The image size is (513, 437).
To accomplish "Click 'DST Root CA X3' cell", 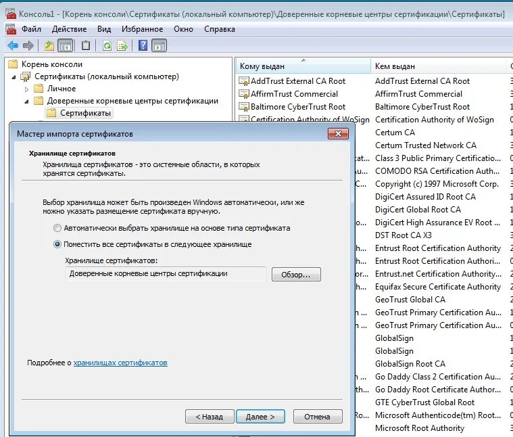I will point(404,235).
